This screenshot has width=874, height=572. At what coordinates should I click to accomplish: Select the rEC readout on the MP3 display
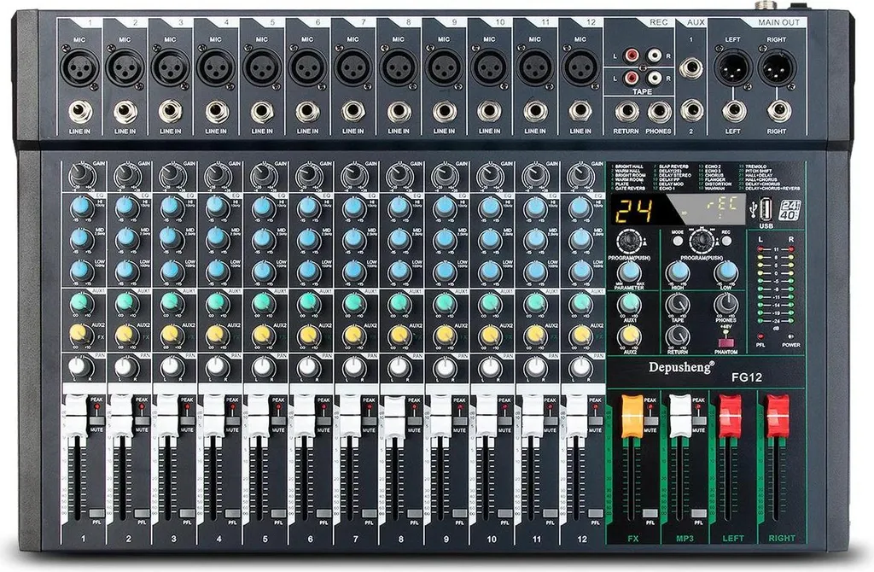click(x=722, y=203)
